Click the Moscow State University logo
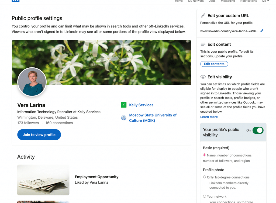Image resolution: width=276 pixels, height=203 pixels. [123, 118]
